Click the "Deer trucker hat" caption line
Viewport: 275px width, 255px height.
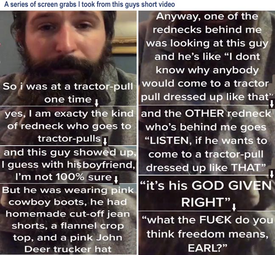click(x=68, y=249)
